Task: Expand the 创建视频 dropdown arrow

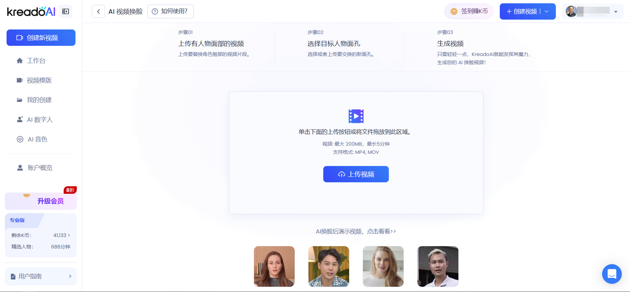Action: point(547,11)
